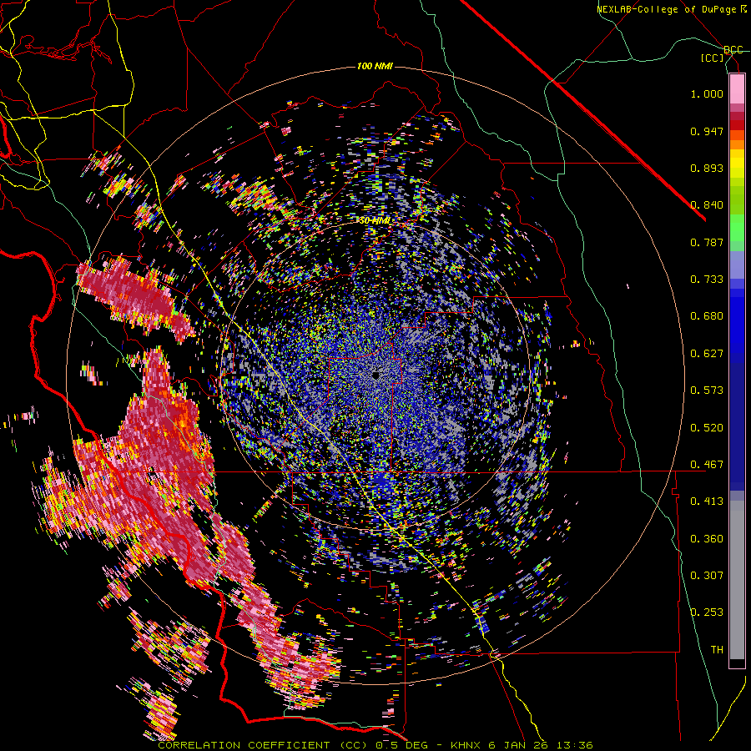Click the 0.573 scale value

(707, 391)
